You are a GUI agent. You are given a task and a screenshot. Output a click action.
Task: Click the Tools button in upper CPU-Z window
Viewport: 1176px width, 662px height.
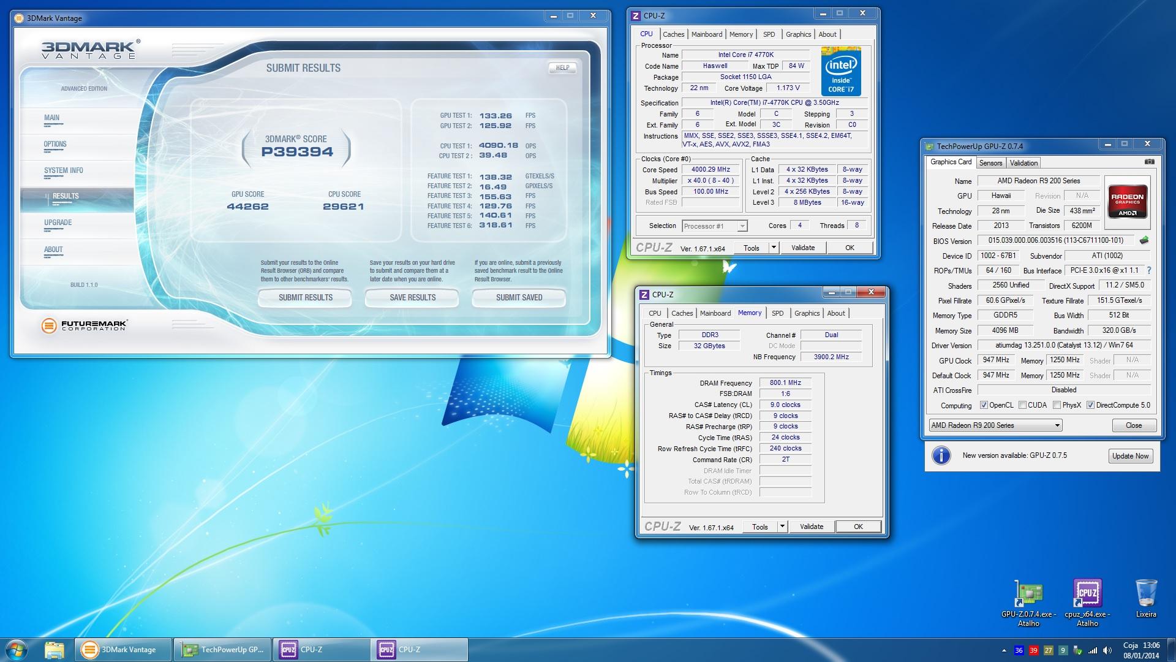click(752, 248)
